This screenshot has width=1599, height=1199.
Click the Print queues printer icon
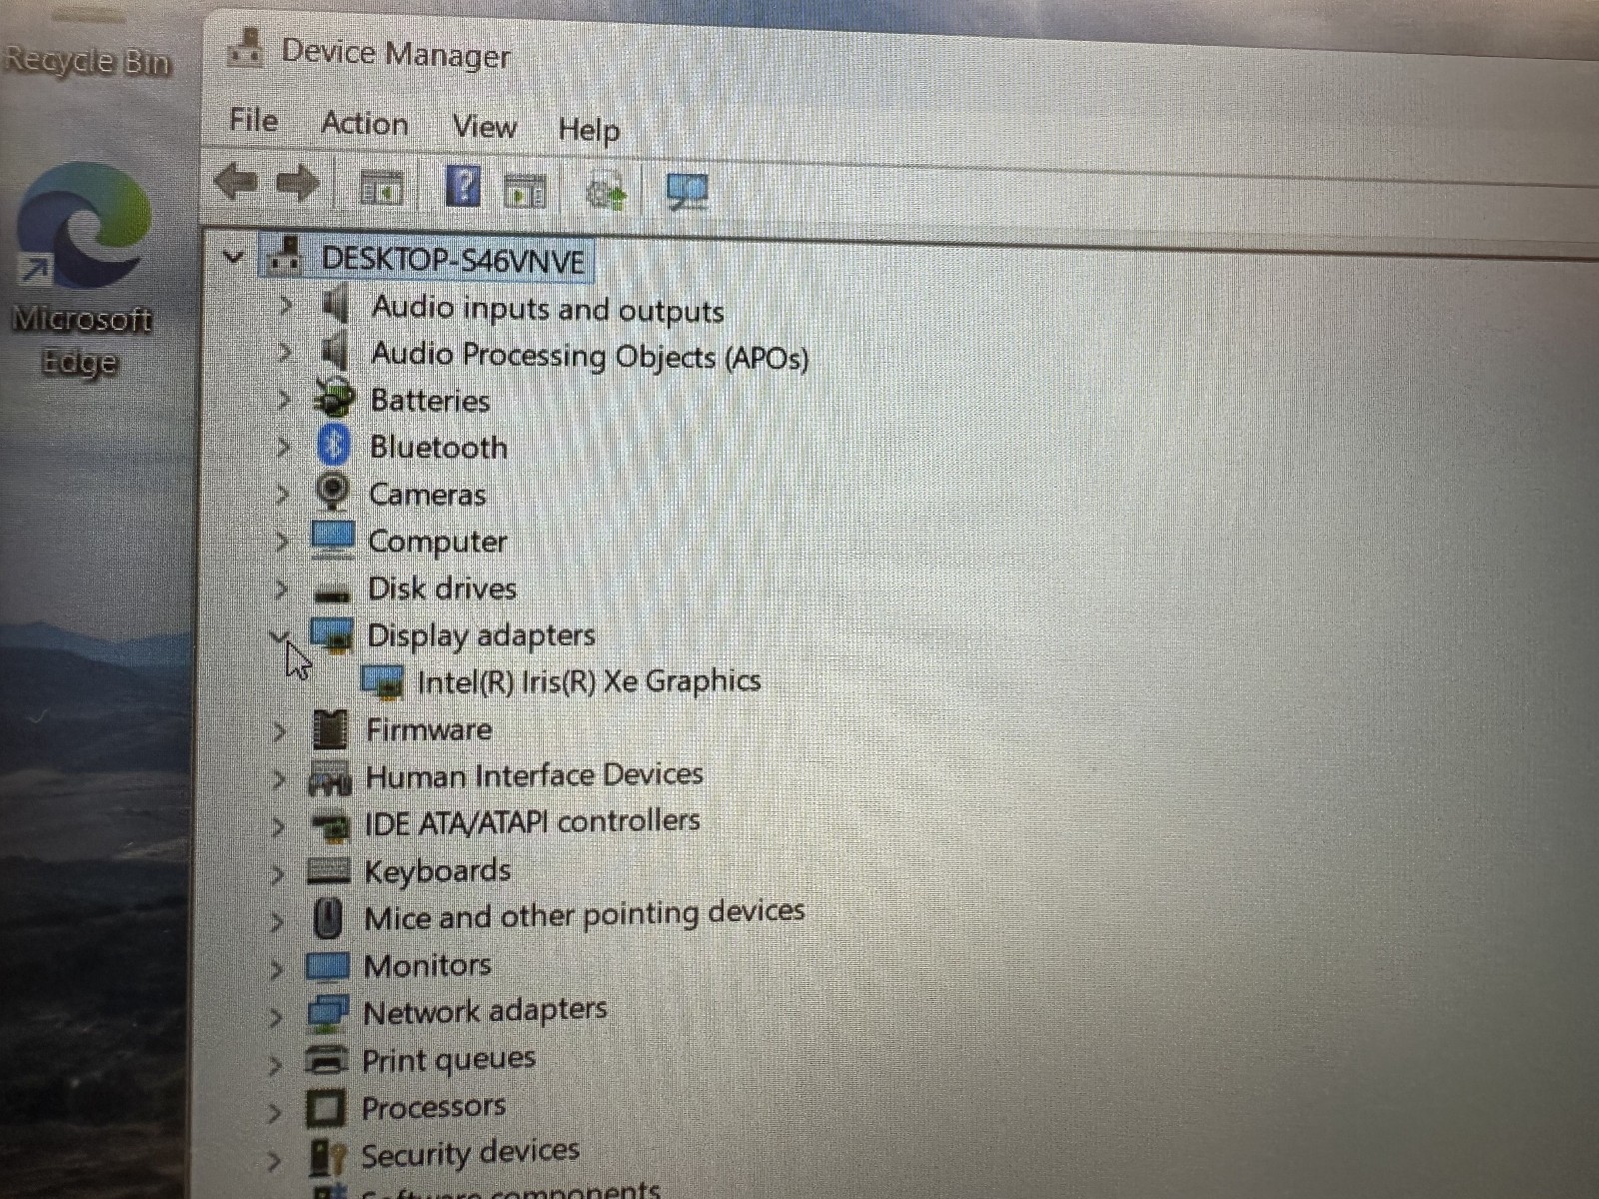tap(327, 1060)
